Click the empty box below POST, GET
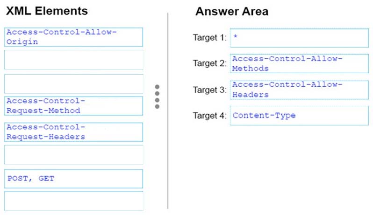This screenshot has height=215, width=373. coord(73,201)
